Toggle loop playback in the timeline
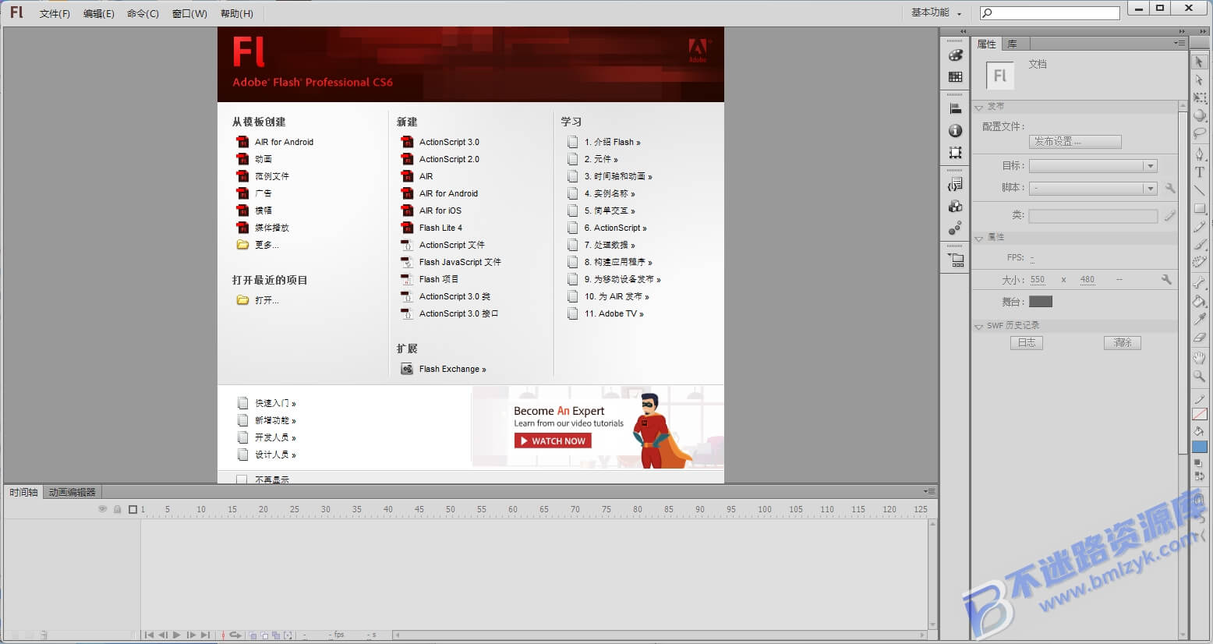The image size is (1213, 644). [x=235, y=635]
